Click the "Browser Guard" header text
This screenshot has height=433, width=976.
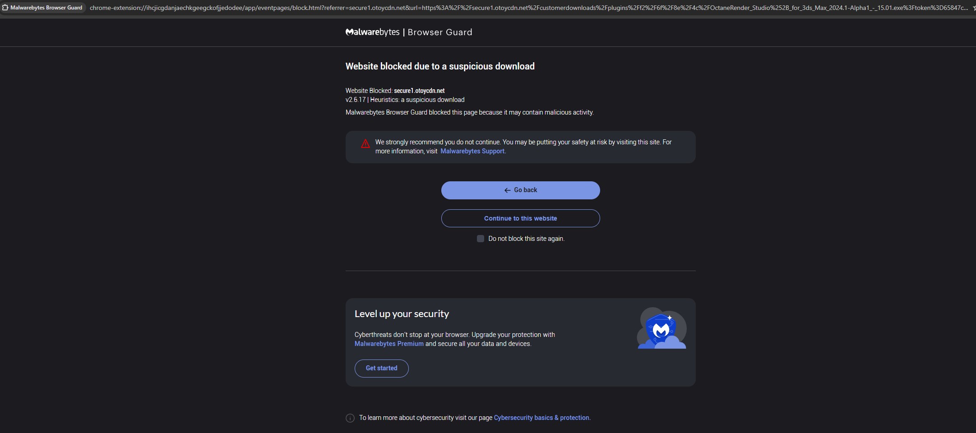440,32
